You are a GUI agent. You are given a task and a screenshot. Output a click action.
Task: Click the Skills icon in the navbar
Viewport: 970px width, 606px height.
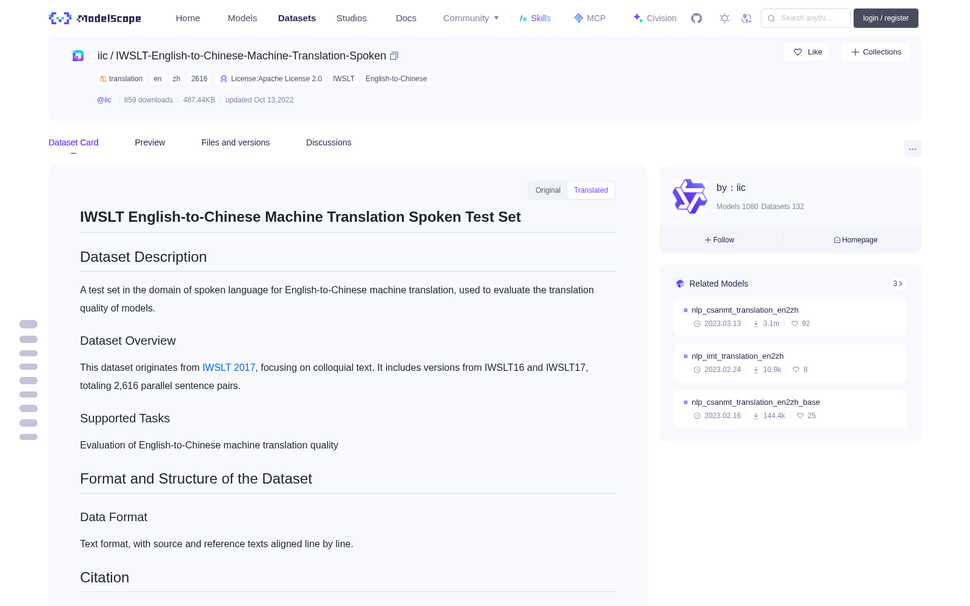(523, 18)
